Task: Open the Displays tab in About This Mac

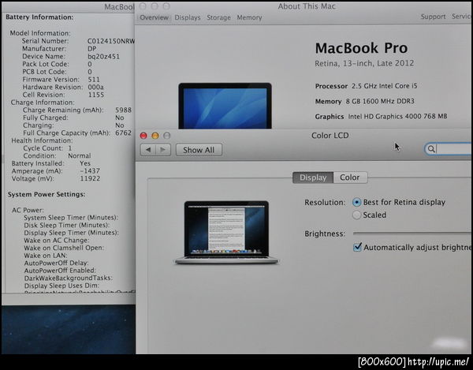Action: (188, 17)
